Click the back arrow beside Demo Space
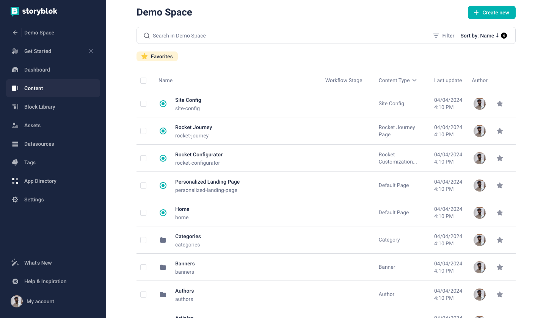 [15, 33]
